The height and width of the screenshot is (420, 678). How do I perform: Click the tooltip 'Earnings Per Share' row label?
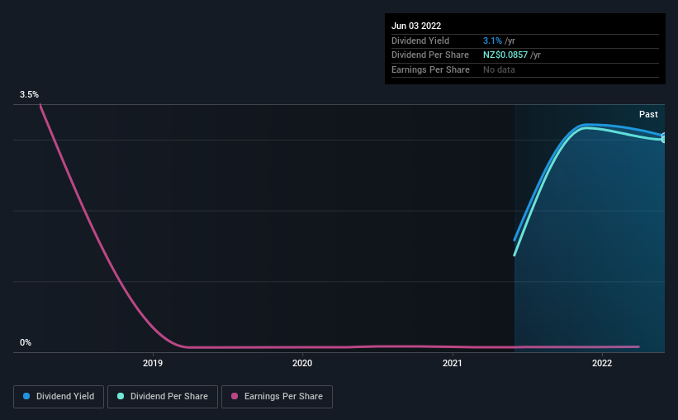(430, 69)
